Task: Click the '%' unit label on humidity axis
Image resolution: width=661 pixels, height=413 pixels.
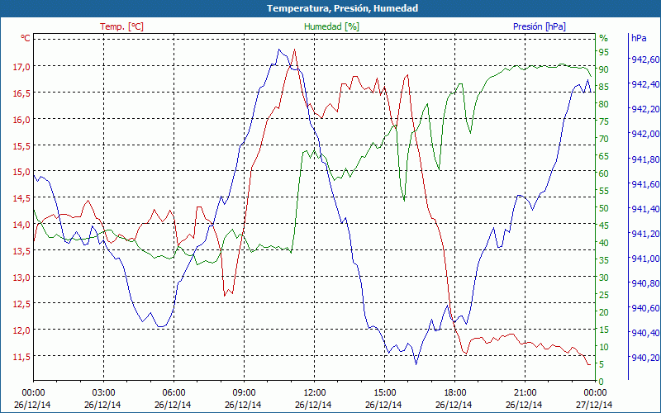Action: 604,38
